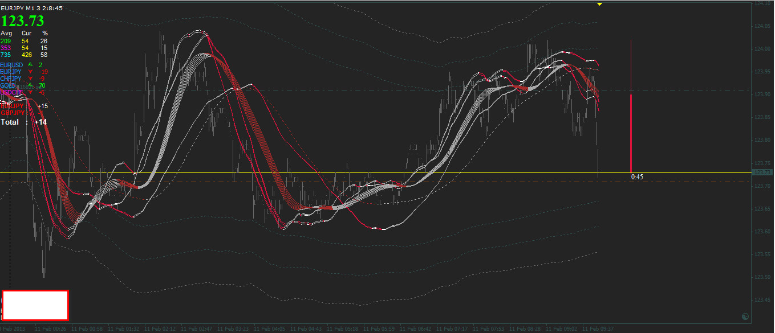Select the large green 123.73 price label
Screen dimensions: 775x333
pyautogui.click(x=22, y=21)
